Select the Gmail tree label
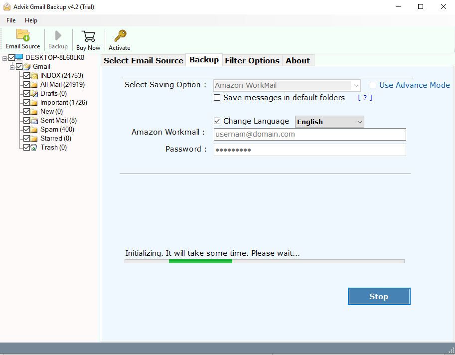455x355 pixels. [x=41, y=67]
